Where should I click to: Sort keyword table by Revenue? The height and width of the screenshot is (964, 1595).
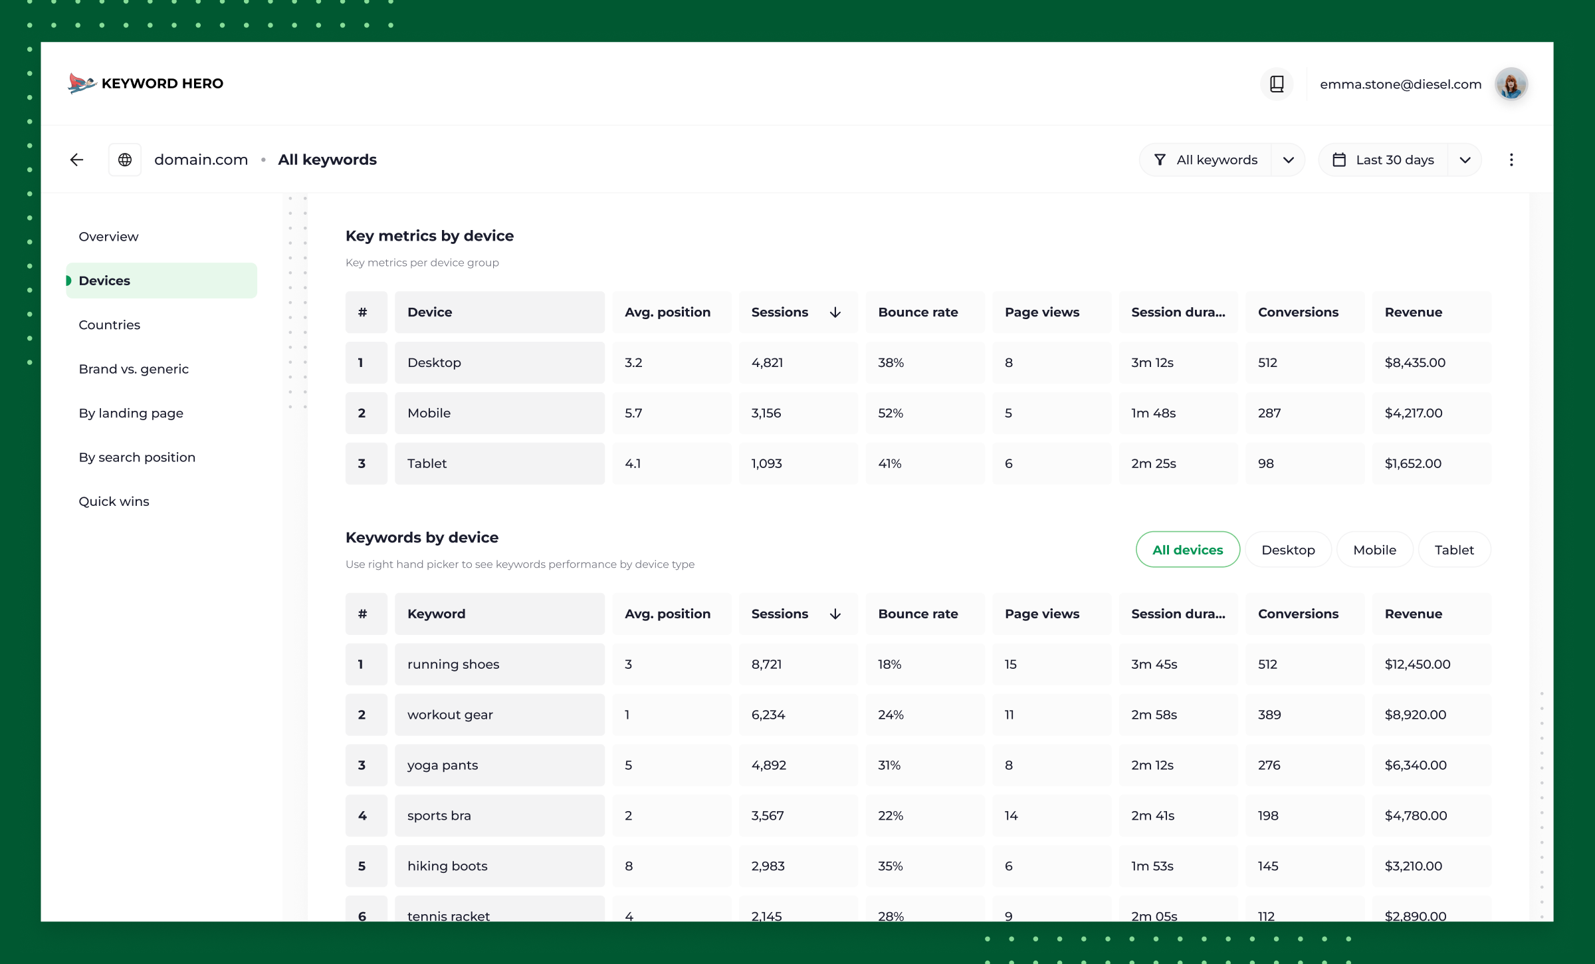pos(1432,614)
